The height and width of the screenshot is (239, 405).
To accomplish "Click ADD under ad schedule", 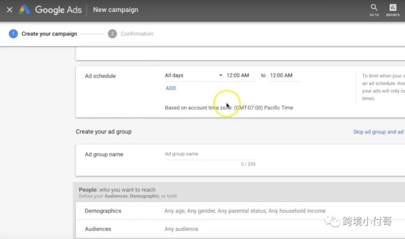I will pyautogui.click(x=171, y=88).
